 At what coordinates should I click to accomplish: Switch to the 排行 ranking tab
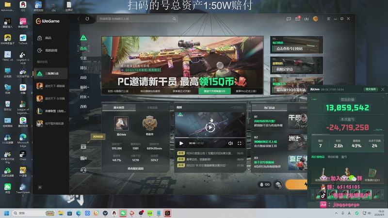coord(83,68)
